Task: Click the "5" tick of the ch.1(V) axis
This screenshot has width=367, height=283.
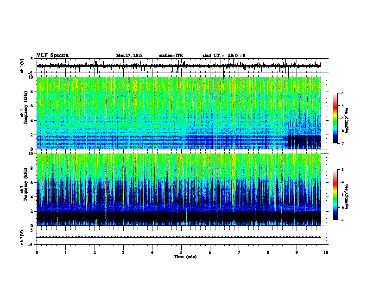Action: pos(32,59)
